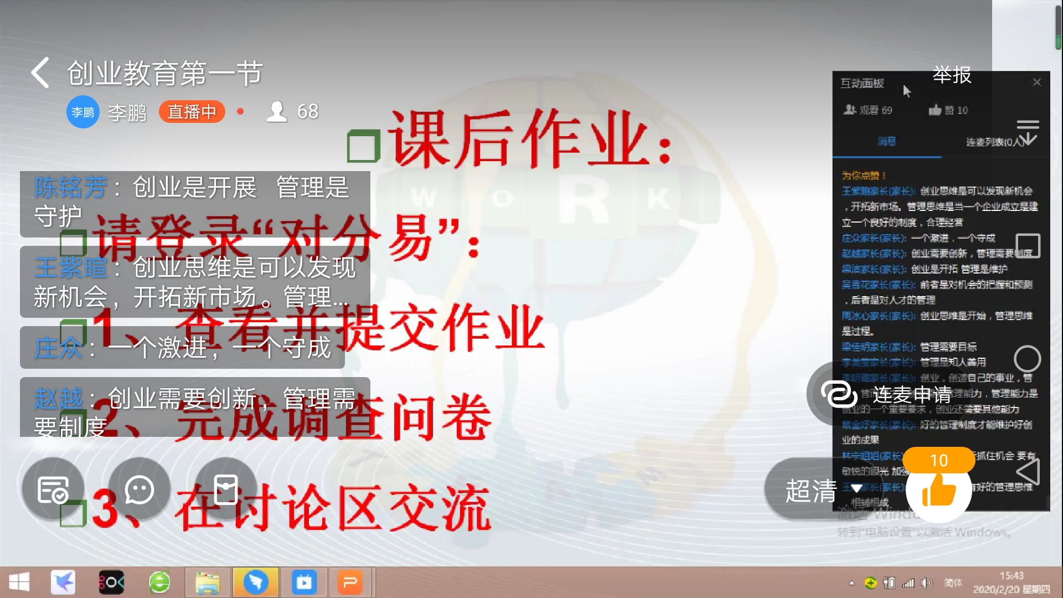Screen dimensions: 1063x598
Task: Select teacher 李鹏's avatar
Action: pyautogui.click(x=82, y=111)
